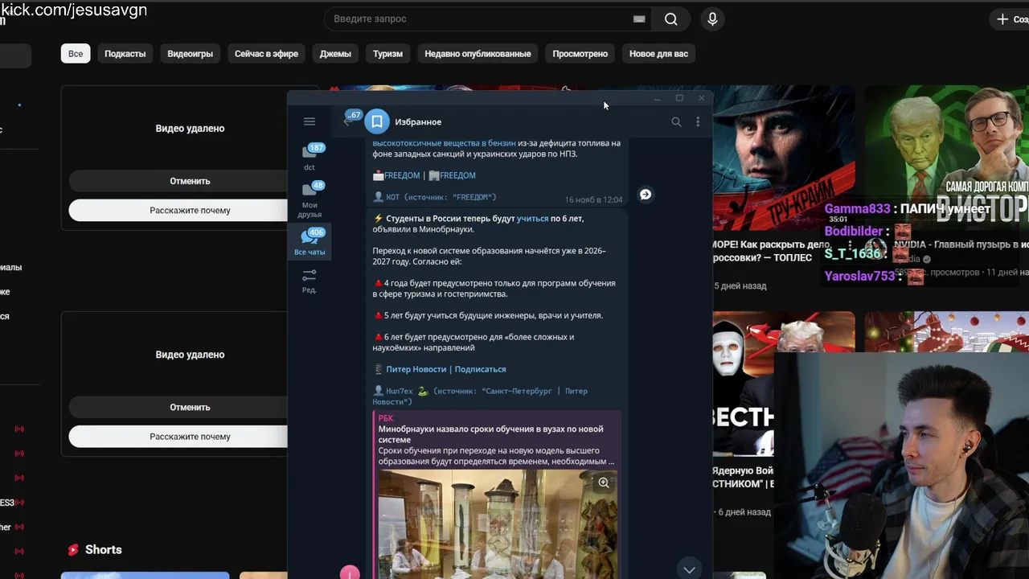The width and height of the screenshot is (1029, 579).
Task: Focus the YouTube Введите запрос search field
Action: click(486, 18)
